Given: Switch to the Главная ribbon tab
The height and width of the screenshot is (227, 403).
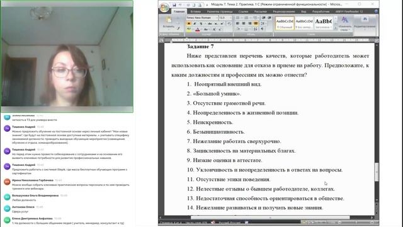Looking at the screenshot, I should pos(179,11).
